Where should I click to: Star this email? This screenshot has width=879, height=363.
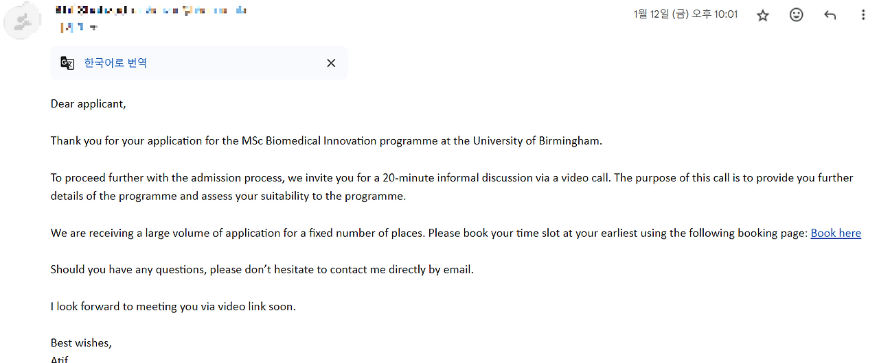click(763, 15)
